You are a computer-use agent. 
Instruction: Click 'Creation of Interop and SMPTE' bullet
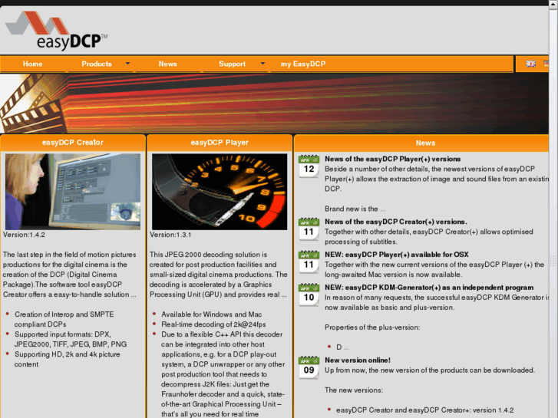pos(64,314)
